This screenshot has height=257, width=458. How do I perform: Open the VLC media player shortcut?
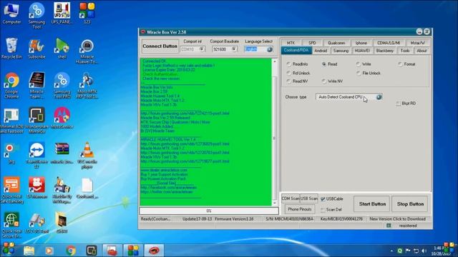pos(87,155)
